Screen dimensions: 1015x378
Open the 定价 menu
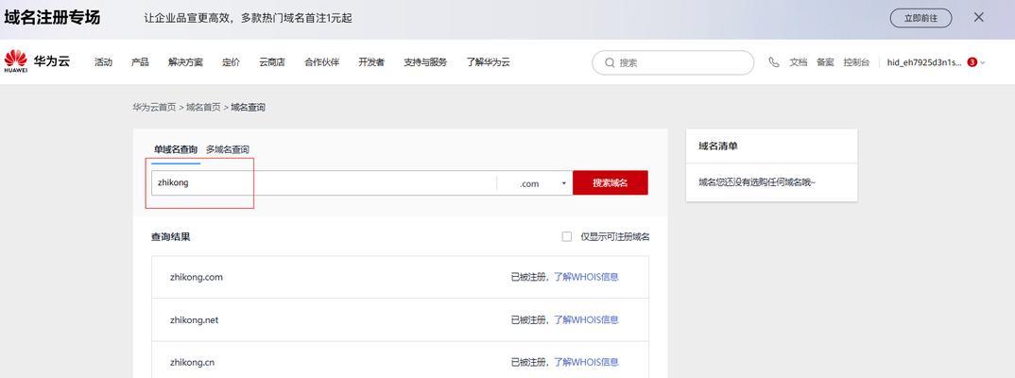[231, 62]
